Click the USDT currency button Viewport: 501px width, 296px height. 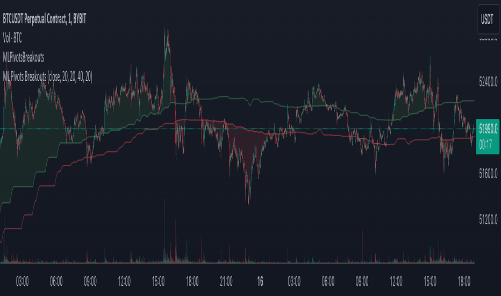(488, 19)
